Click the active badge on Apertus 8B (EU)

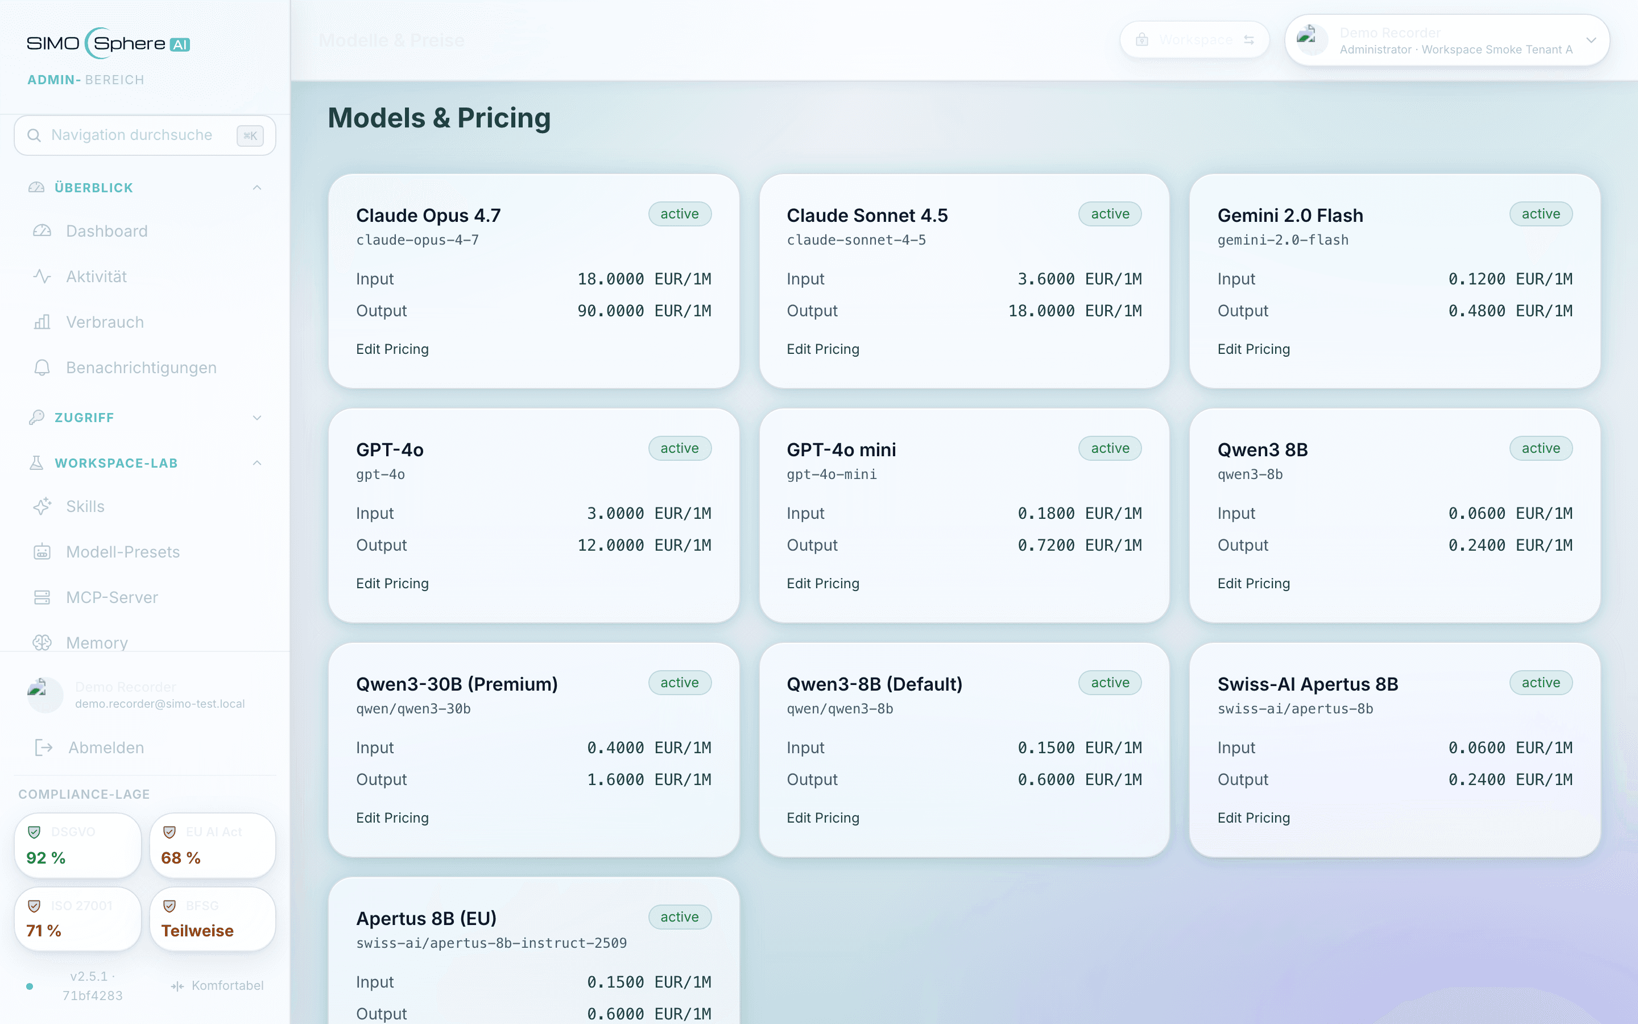(x=680, y=917)
